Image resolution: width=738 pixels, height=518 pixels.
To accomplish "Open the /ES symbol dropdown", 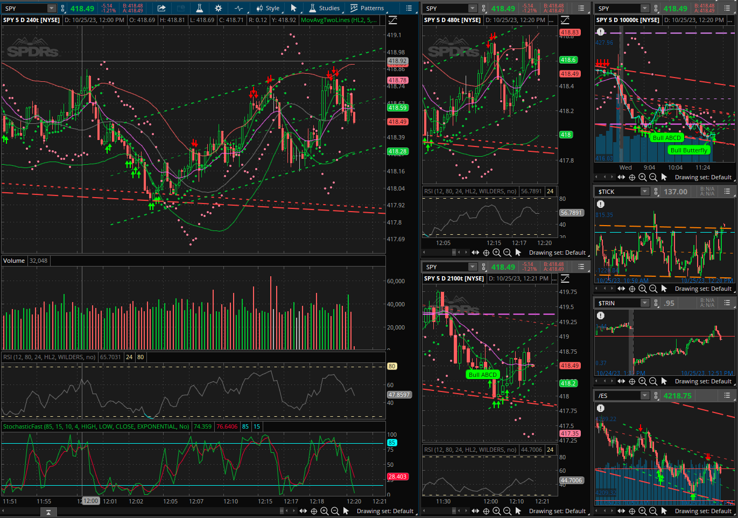I will pyautogui.click(x=644, y=396).
